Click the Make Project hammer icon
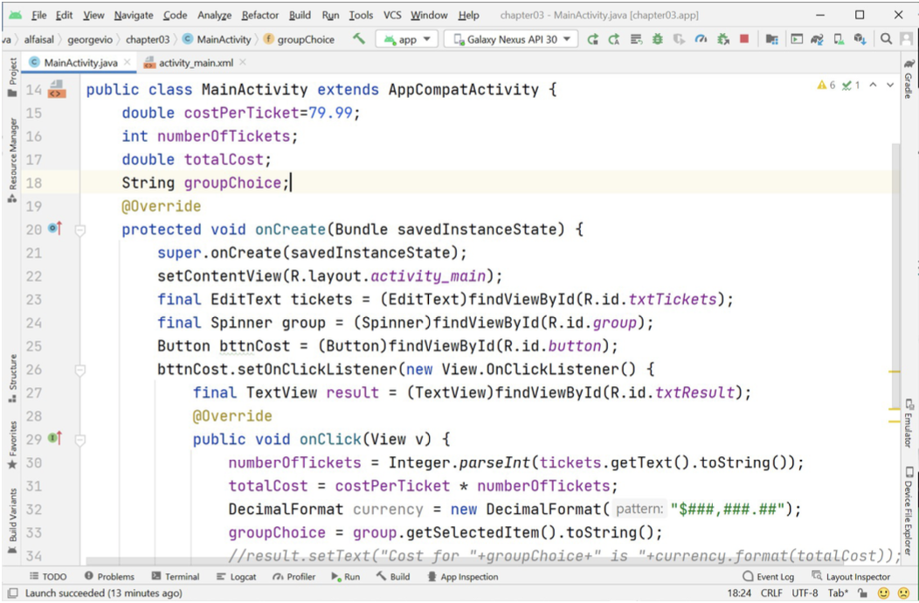 pos(359,39)
